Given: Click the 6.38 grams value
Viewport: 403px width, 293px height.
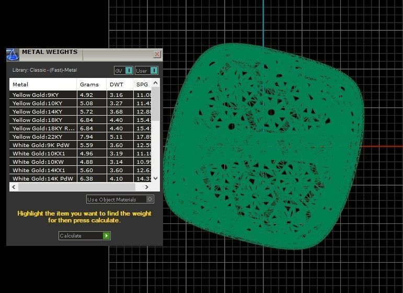Looking at the screenshot, I should [87, 178].
